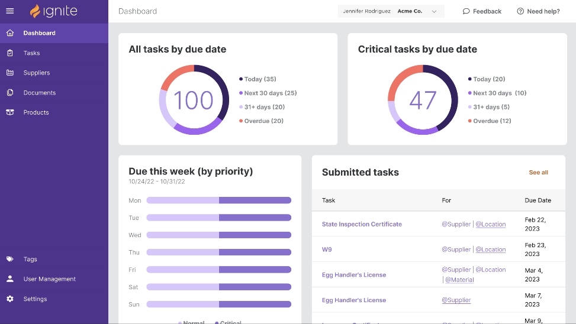This screenshot has height=324, width=576.
Task: Open the Feedback button
Action: click(482, 11)
